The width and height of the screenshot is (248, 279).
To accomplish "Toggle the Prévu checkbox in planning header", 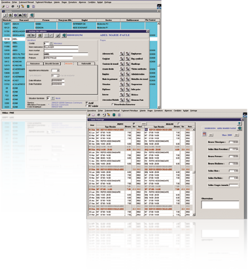I will 134,124.
